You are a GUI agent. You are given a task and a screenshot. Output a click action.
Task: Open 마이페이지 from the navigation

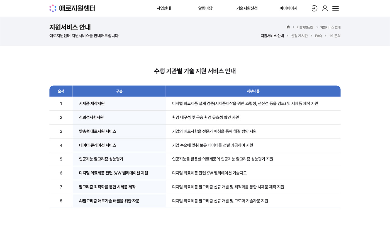(x=289, y=8)
